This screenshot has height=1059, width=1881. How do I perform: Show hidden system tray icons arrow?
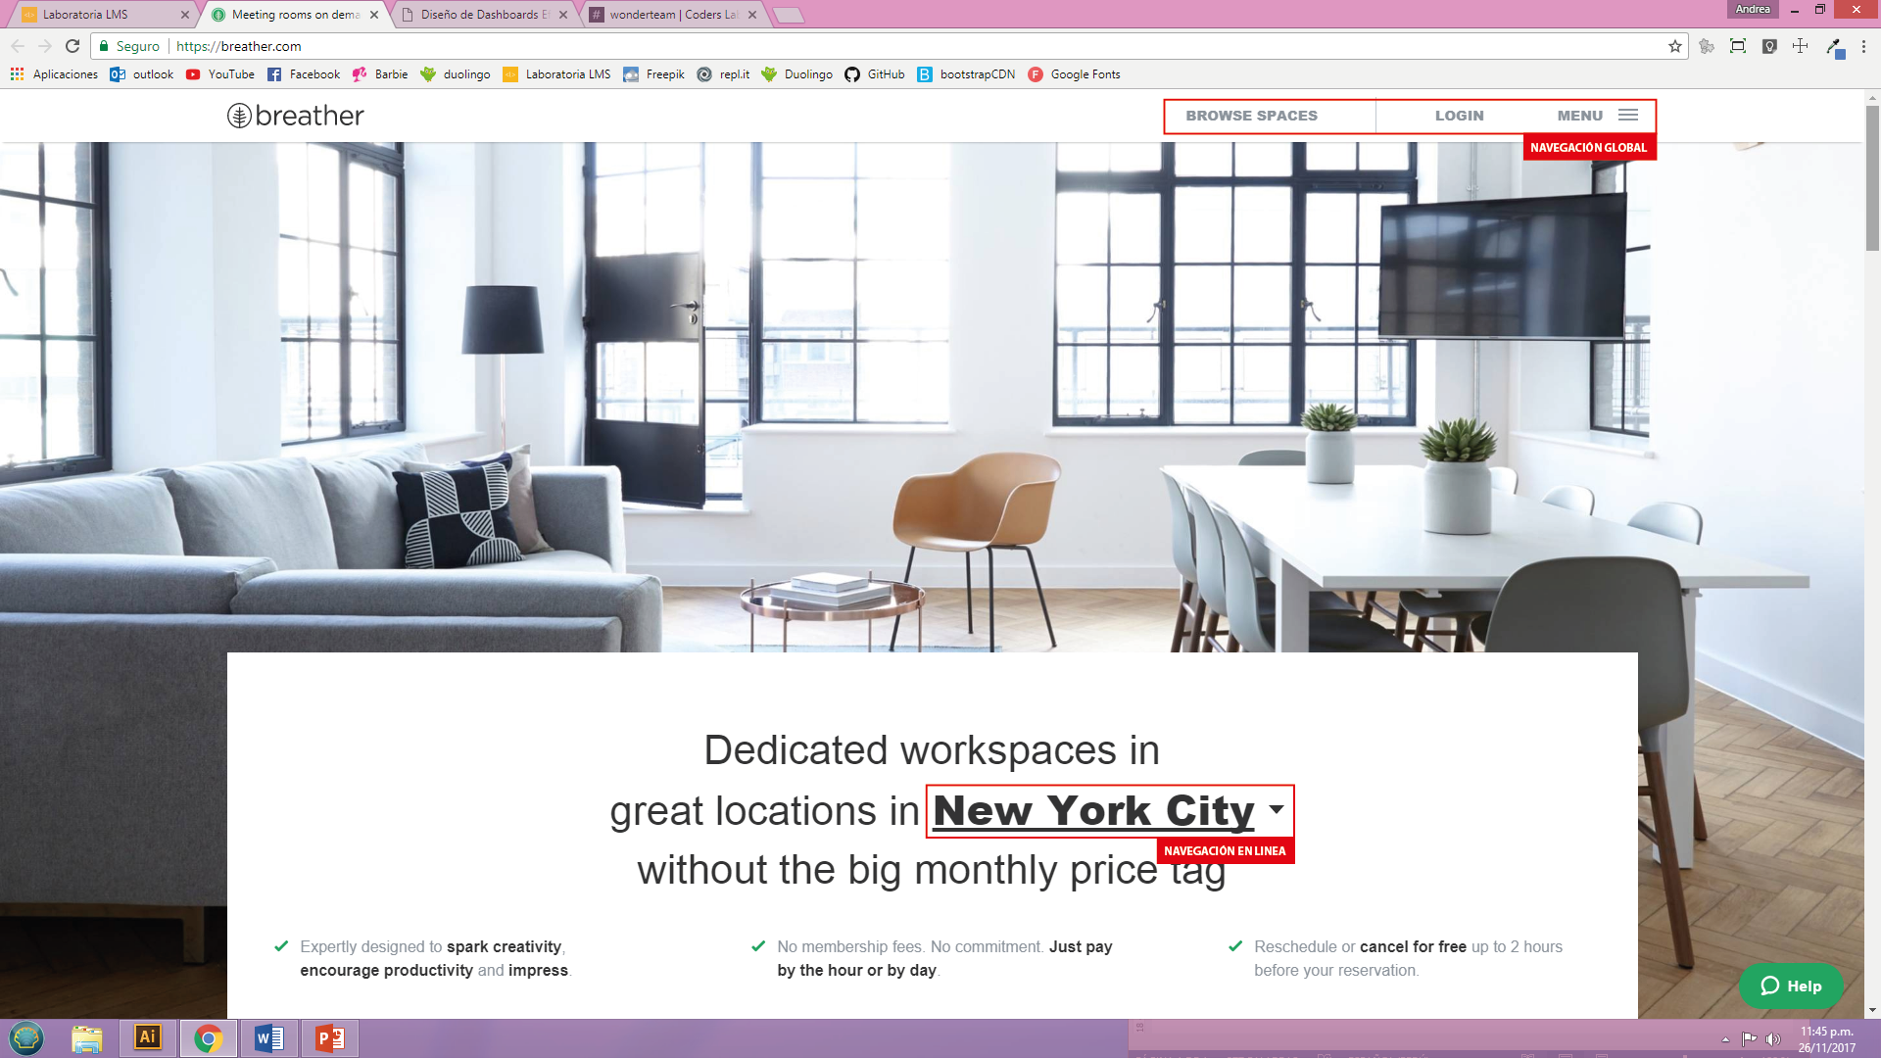click(x=1725, y=1039)
